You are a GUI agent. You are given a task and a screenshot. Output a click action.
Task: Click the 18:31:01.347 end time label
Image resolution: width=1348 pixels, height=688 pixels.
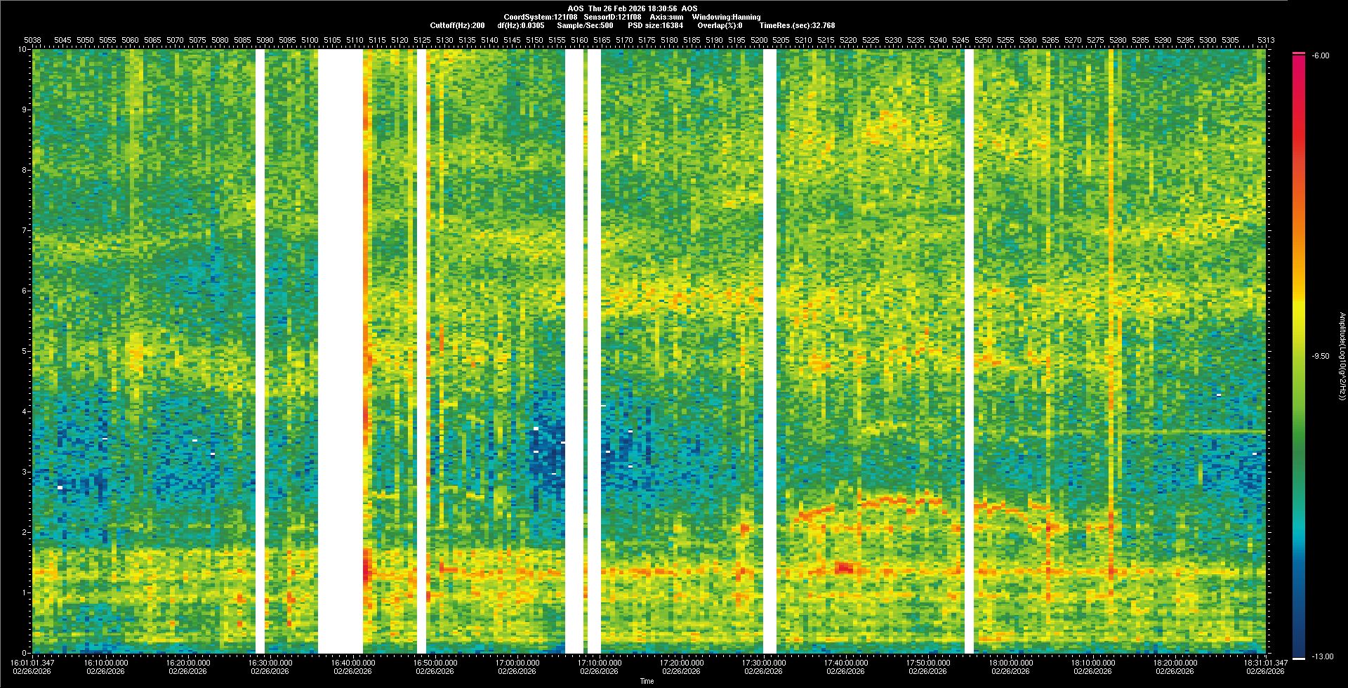1266,662
